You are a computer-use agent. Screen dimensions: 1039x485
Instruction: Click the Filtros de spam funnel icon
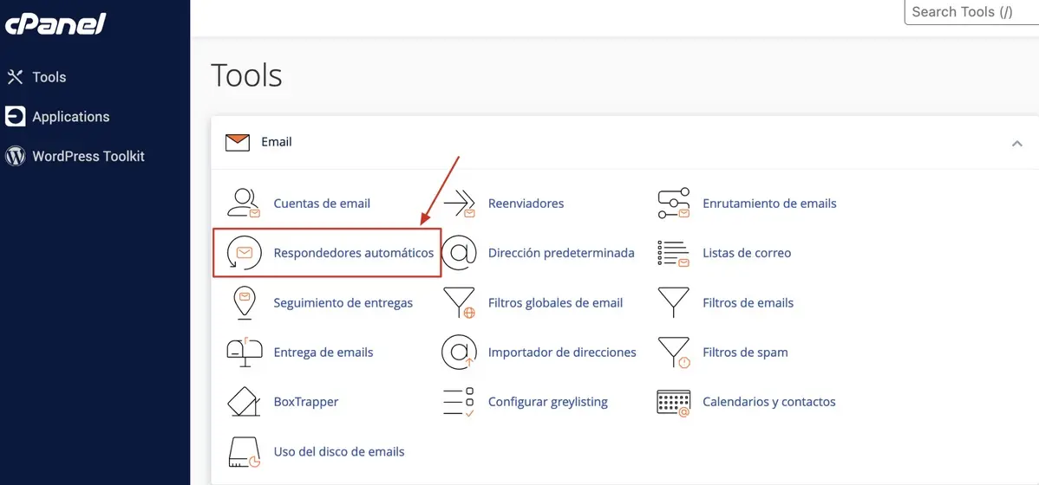pos(673,352)
